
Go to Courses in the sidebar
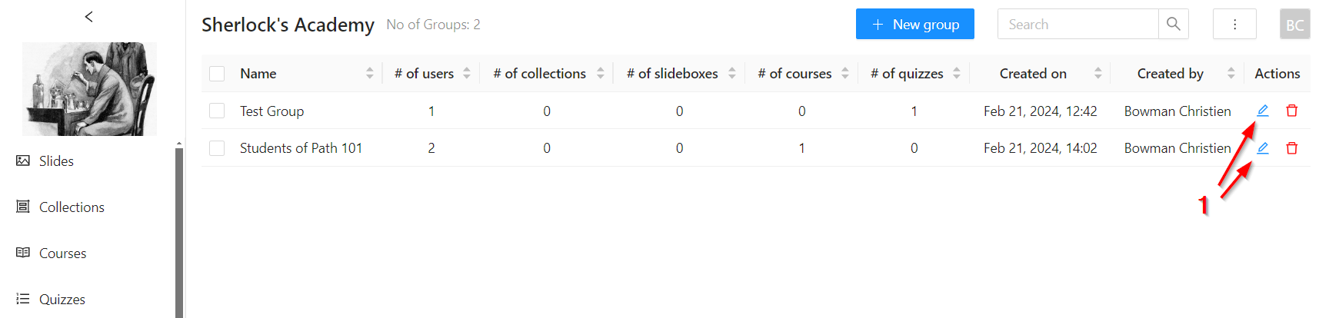click(62, 253)
